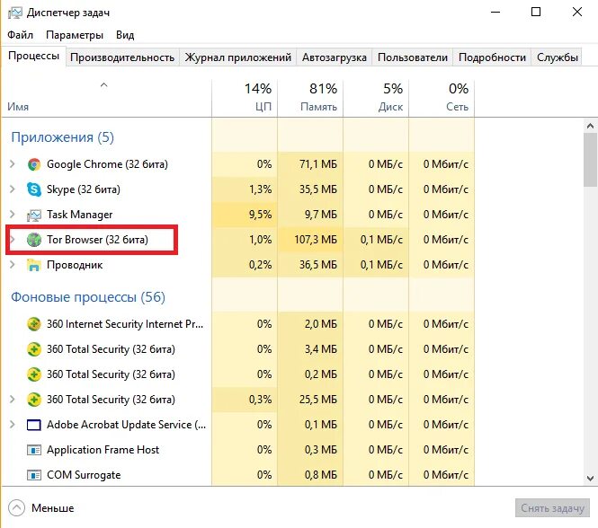
Task: Click the 360 Total Security 25,5 МБ icon
Action: coord(34,400)
